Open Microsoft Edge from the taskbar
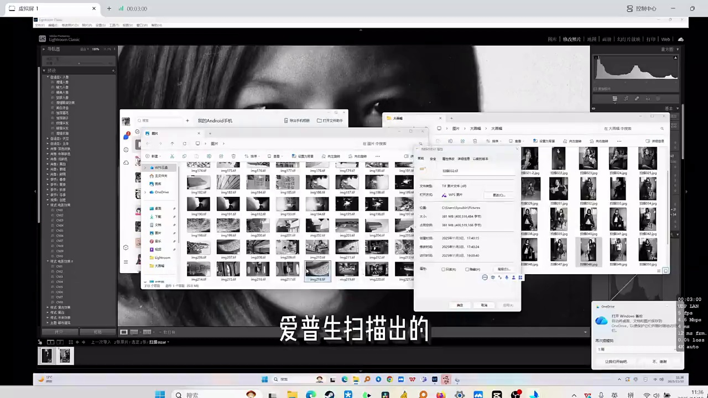Image resolution: width=708 pixels, height=398 pixels. tap(310, 395)
